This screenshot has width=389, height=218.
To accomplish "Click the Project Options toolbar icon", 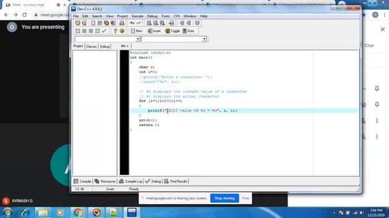I will point(197,23).
